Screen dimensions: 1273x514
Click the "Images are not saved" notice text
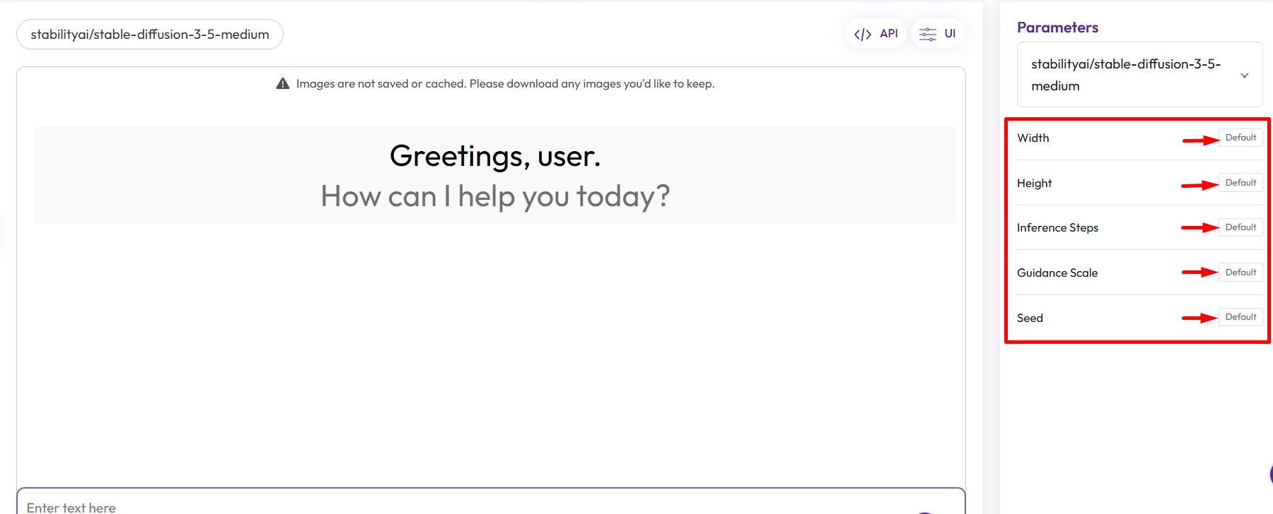505,84
